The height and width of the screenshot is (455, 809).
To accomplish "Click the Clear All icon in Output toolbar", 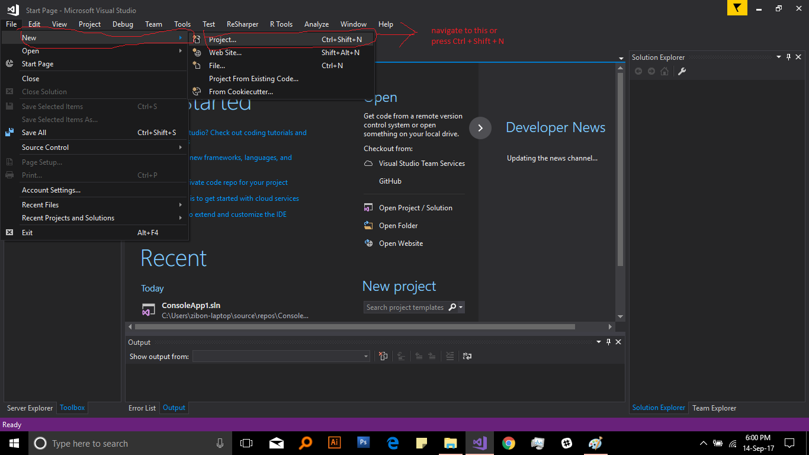I will pyautogui.click(x=383, y=356).
